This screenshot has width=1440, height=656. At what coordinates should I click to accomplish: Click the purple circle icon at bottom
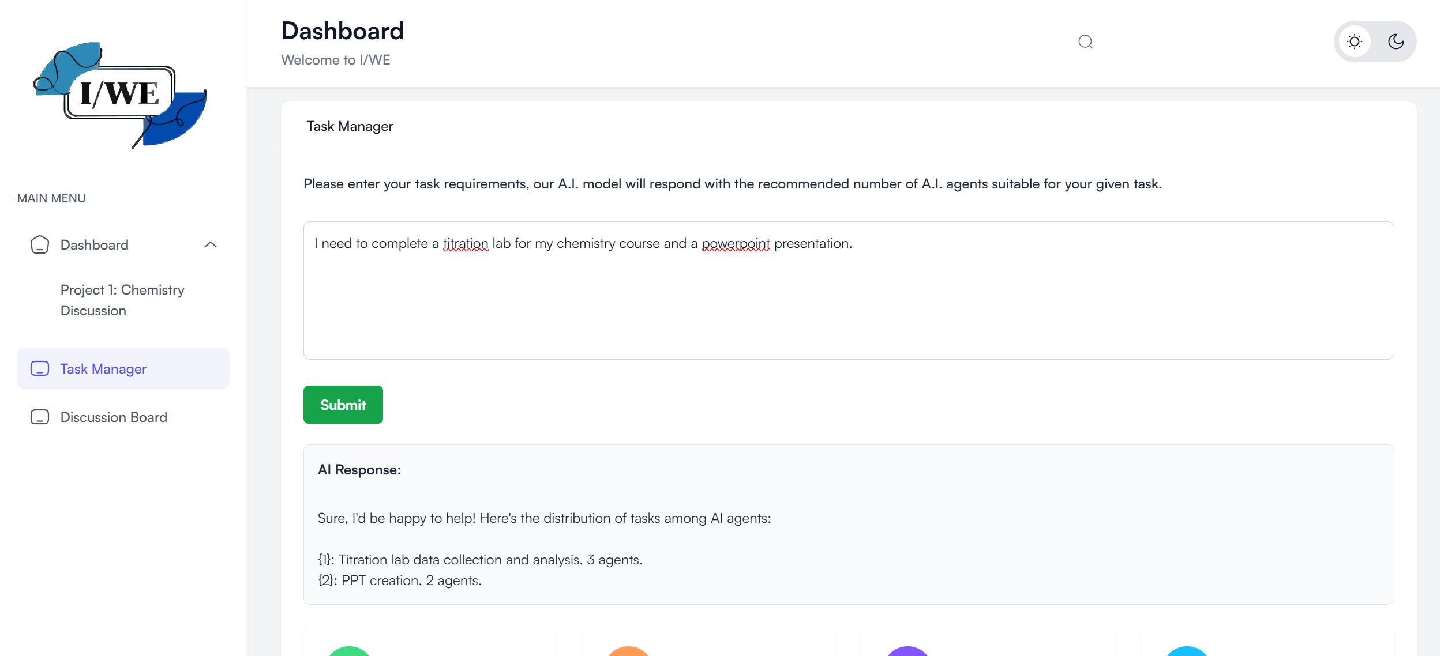(907, 651)
